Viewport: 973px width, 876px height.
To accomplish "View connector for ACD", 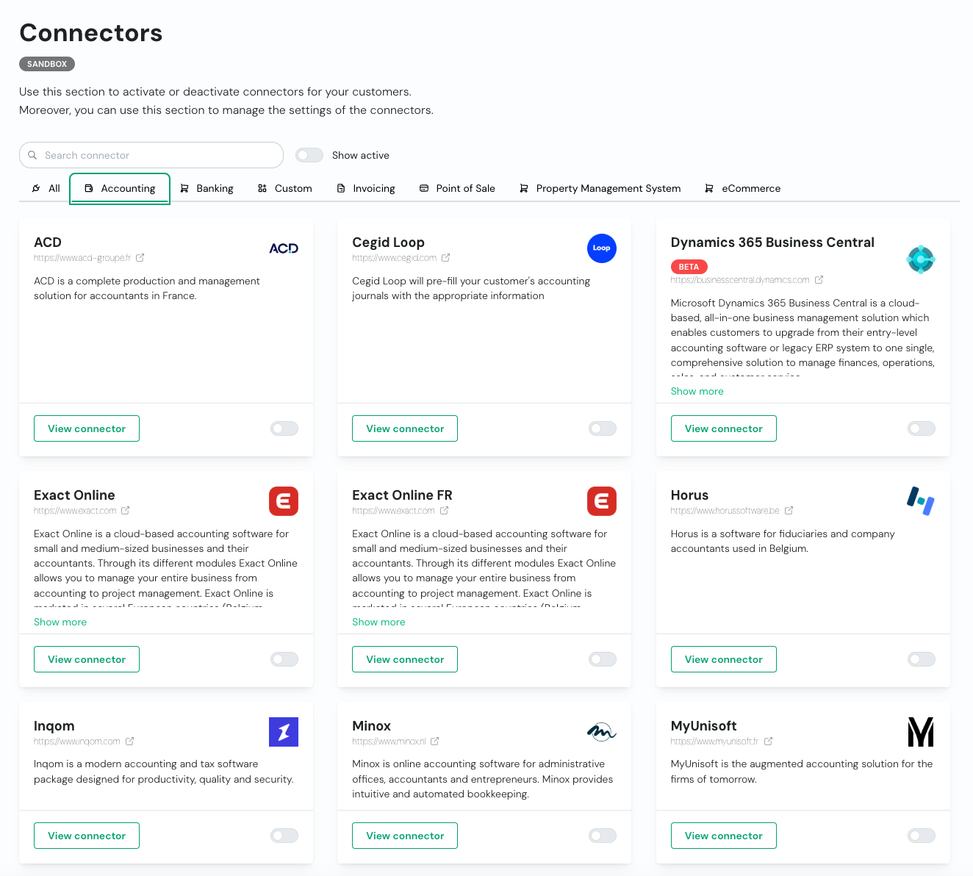I will coord(87,428).
